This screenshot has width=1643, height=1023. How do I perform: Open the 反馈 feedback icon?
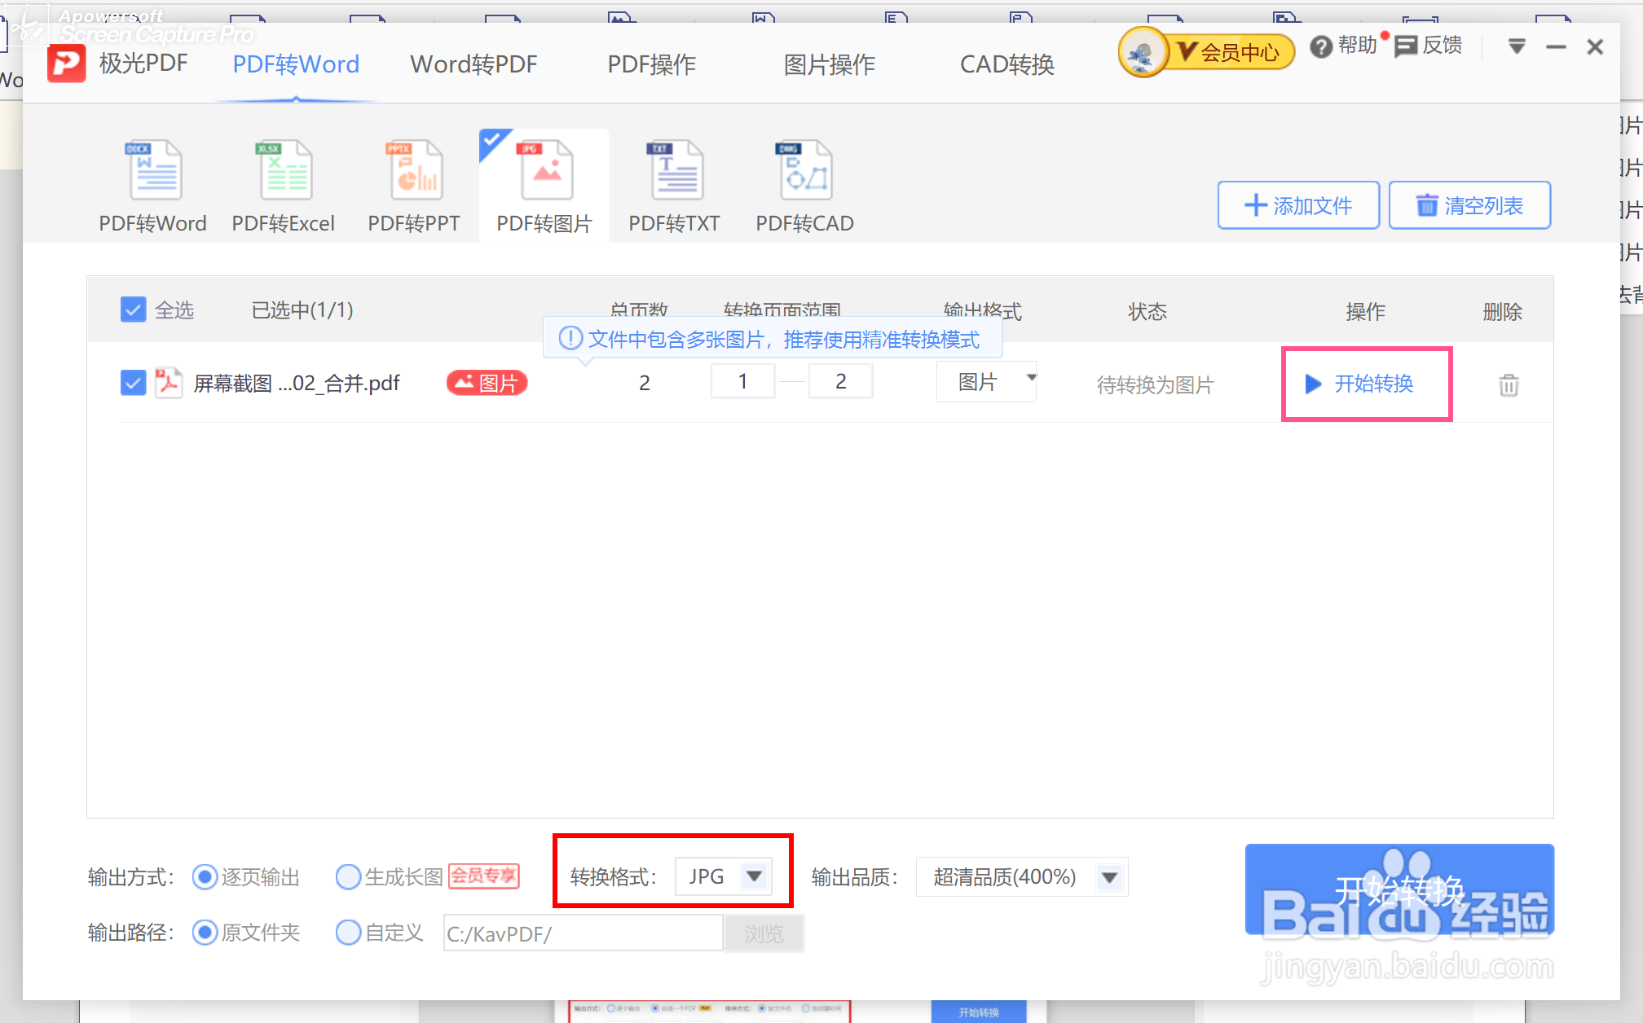(1406, 47)
